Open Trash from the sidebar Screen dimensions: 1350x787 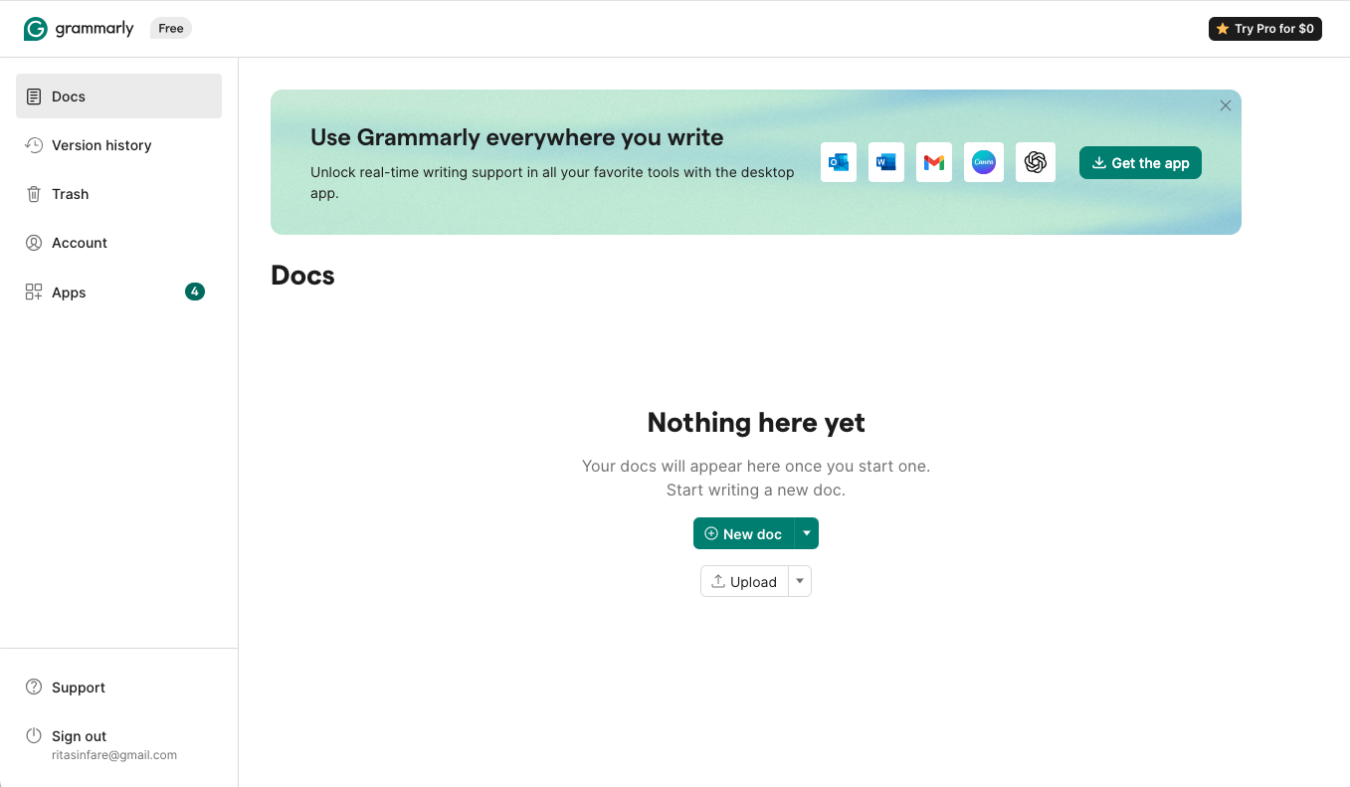[x=70, y=194]
